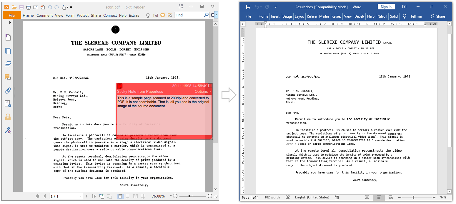Screen dimensions: 456x204
Task: Click the Word zoom slider
Action: point(413,197)
